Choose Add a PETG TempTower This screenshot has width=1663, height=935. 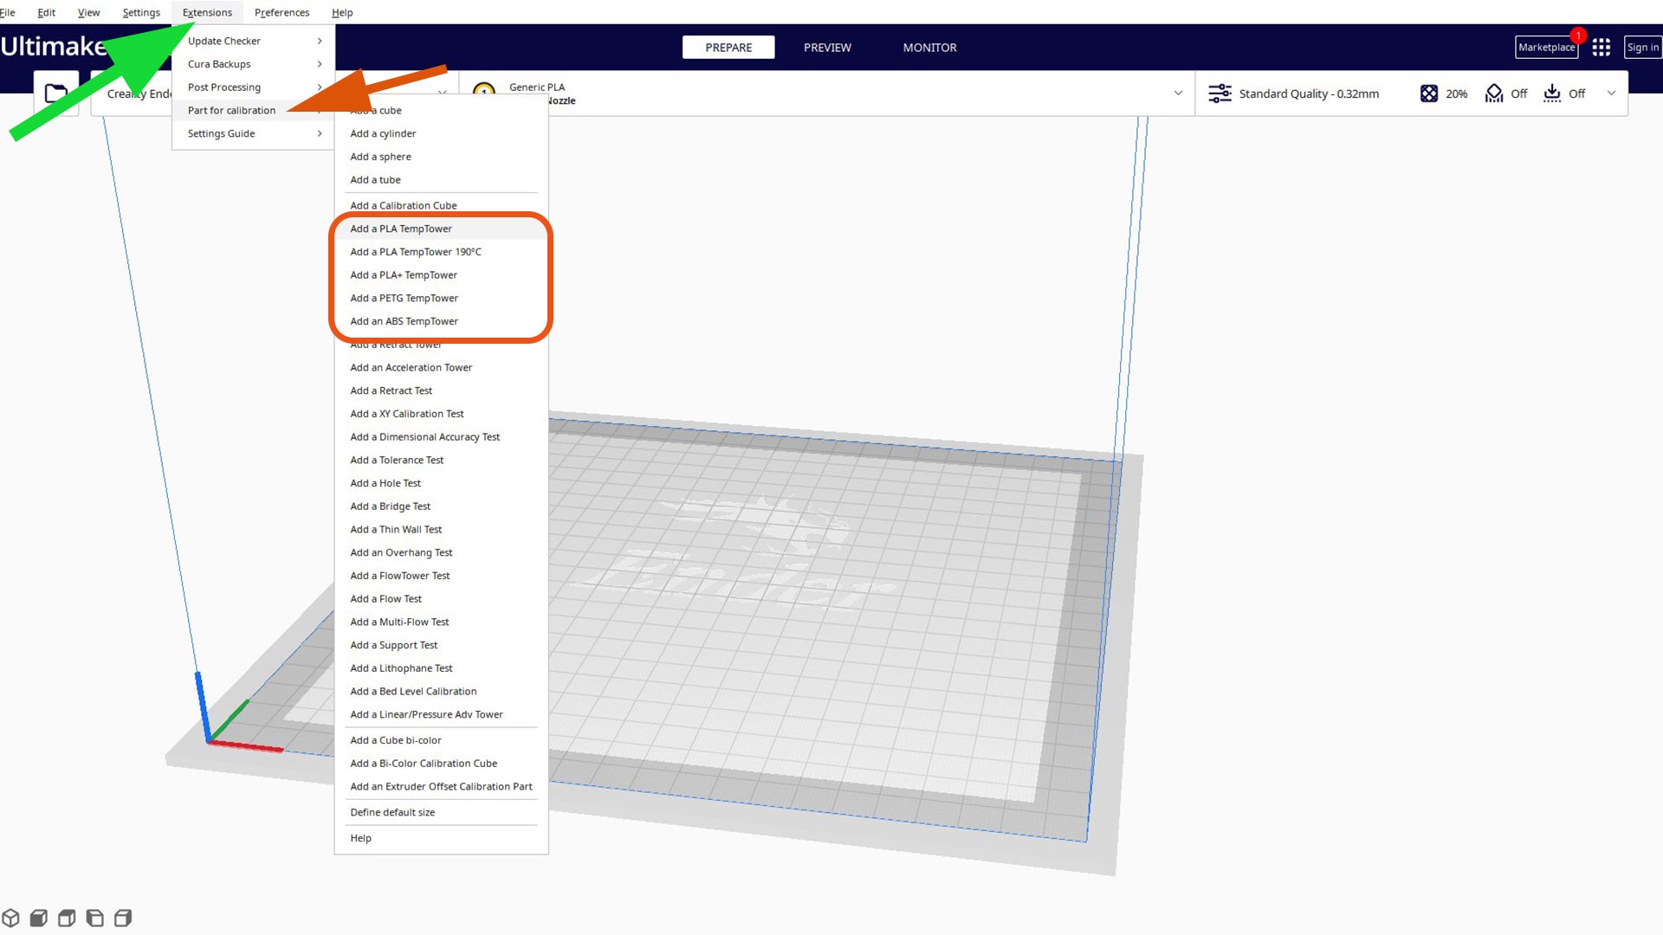(x=441, y=298)
